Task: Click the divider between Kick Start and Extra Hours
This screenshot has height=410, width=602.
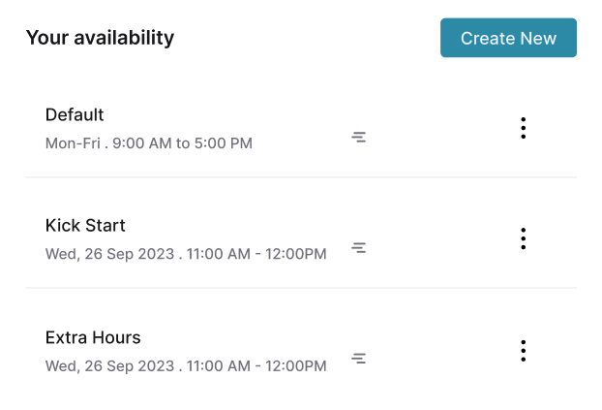Action: [x=300, y=288]
